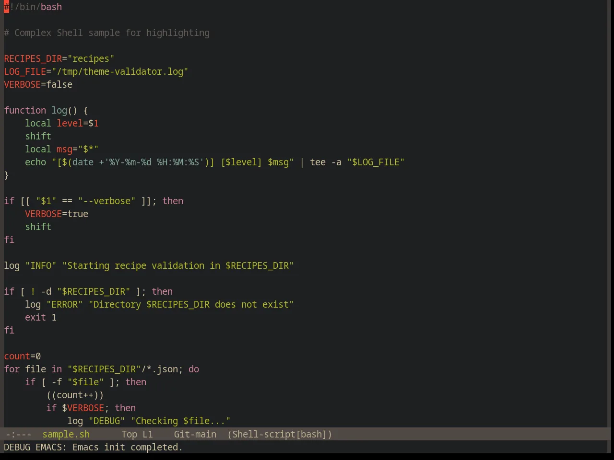614x460 pixels.
Task: Click 'Directory $RECIPES_DIR does not exist' string
Action: (x=191, y=304)
